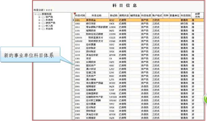
Task: Select the 预付账款 name cell
Action: tap(97, 51)
